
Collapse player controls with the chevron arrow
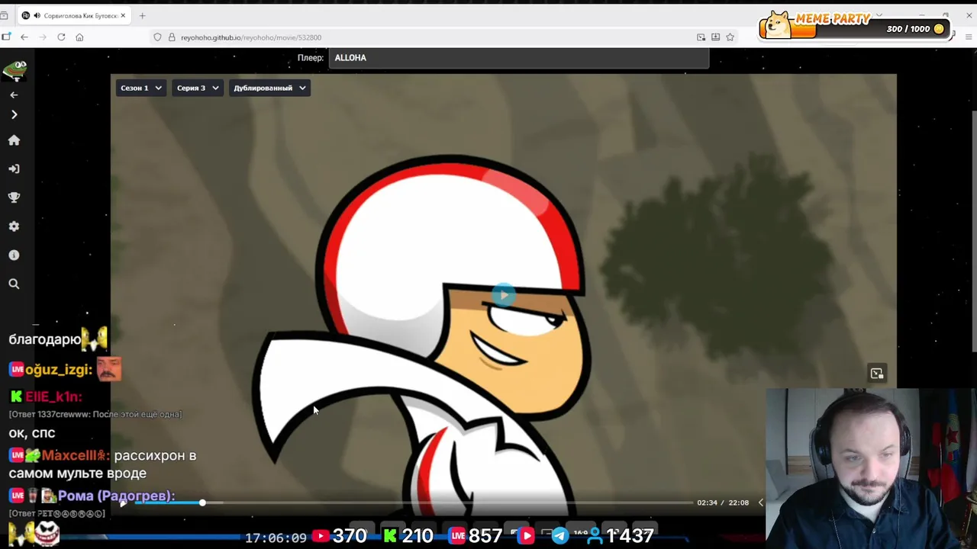pos(760,502)
